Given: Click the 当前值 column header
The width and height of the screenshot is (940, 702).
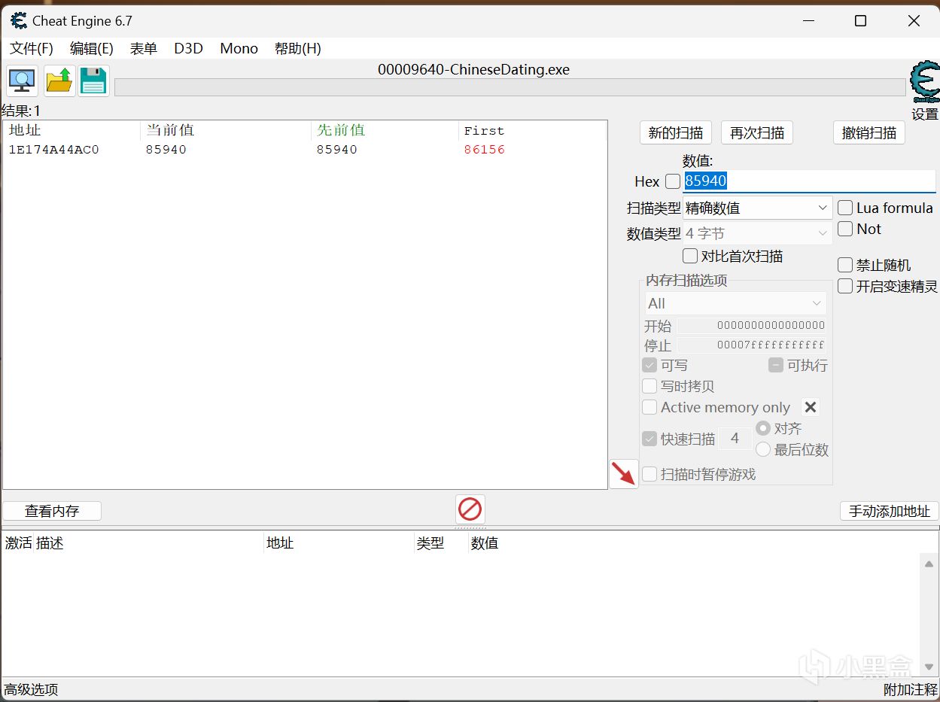Looking at the screenshot, I should [x=226, y=130].
